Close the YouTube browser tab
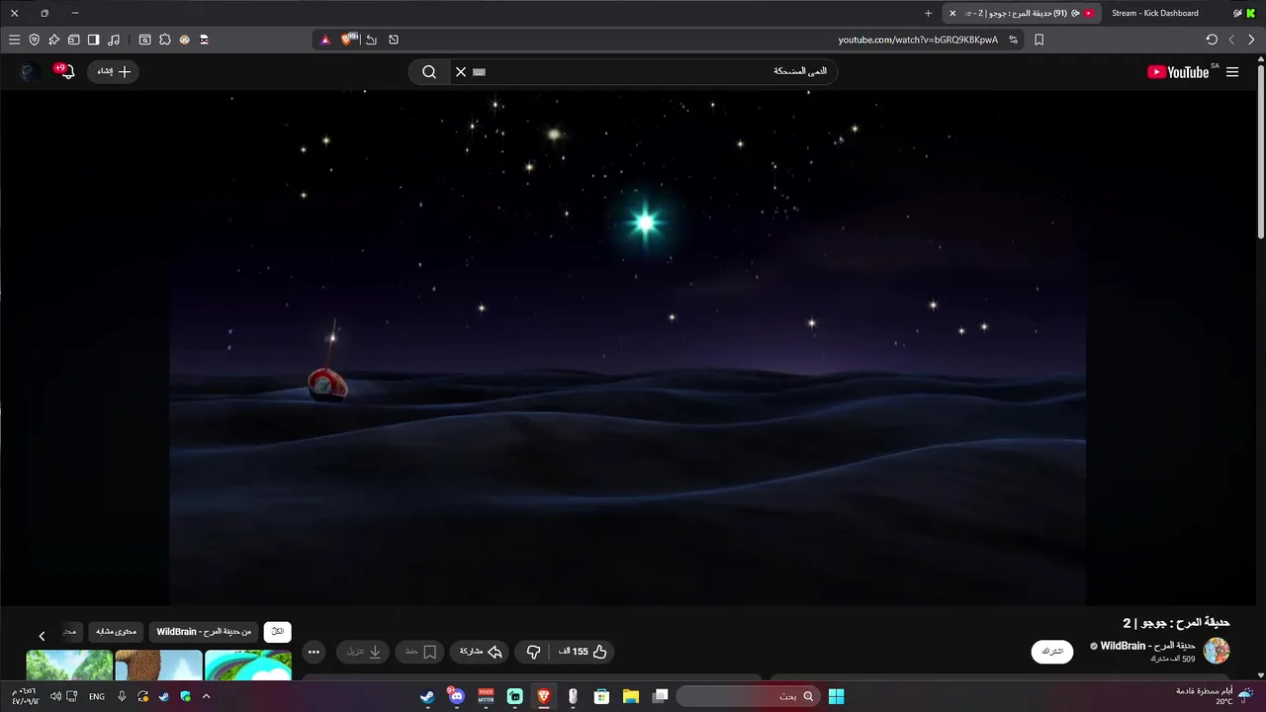The width and height of the screenshot is (1266, 712). pos(952,13)
